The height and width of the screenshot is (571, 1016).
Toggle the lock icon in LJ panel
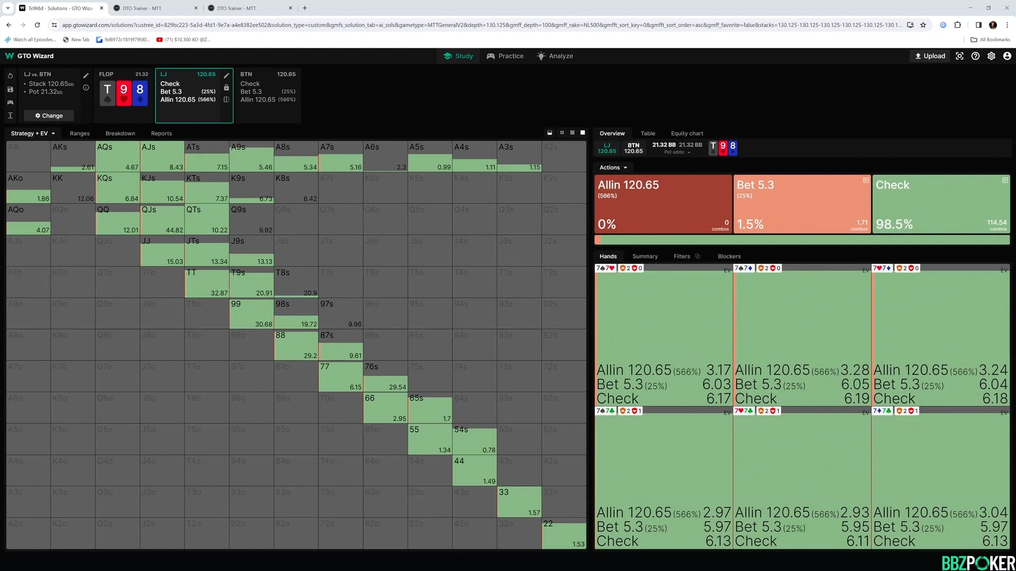click(x=226, y=88)
